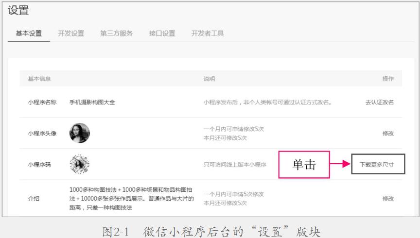Screen dimensions: 420x238
Task: Click the 下载更多尺寸 button
Action: pyautogui.click(x=377, y=165)
